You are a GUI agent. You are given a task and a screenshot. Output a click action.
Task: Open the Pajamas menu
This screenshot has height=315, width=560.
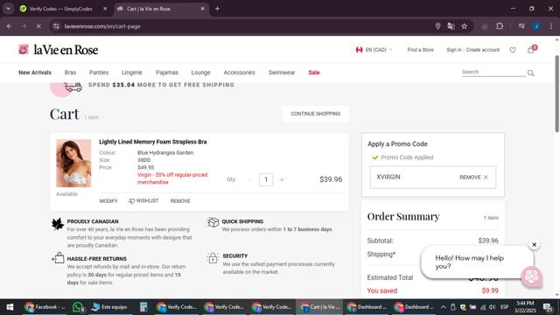[167, 73]
